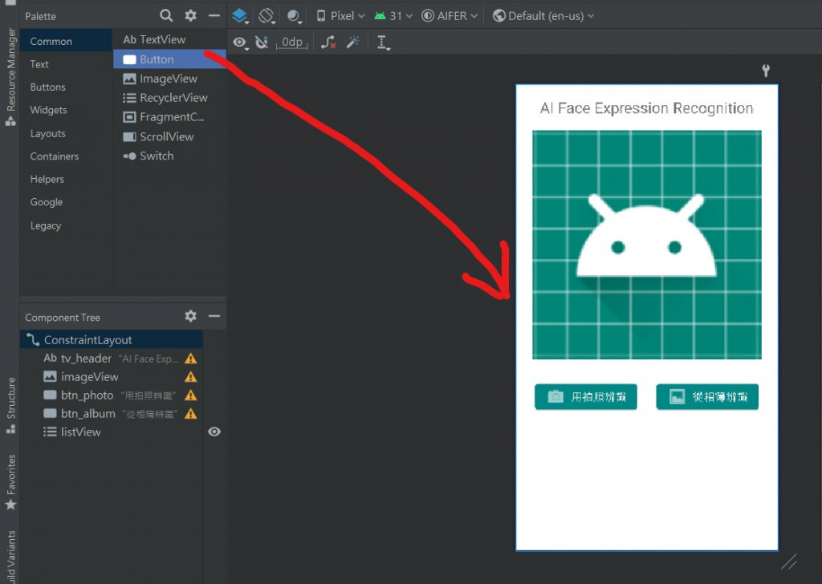Image resolution: width=822 pixels, height=584 pixels.
Task: Select ConstraintLayout in Component Tree
Action: pos(112,340)
